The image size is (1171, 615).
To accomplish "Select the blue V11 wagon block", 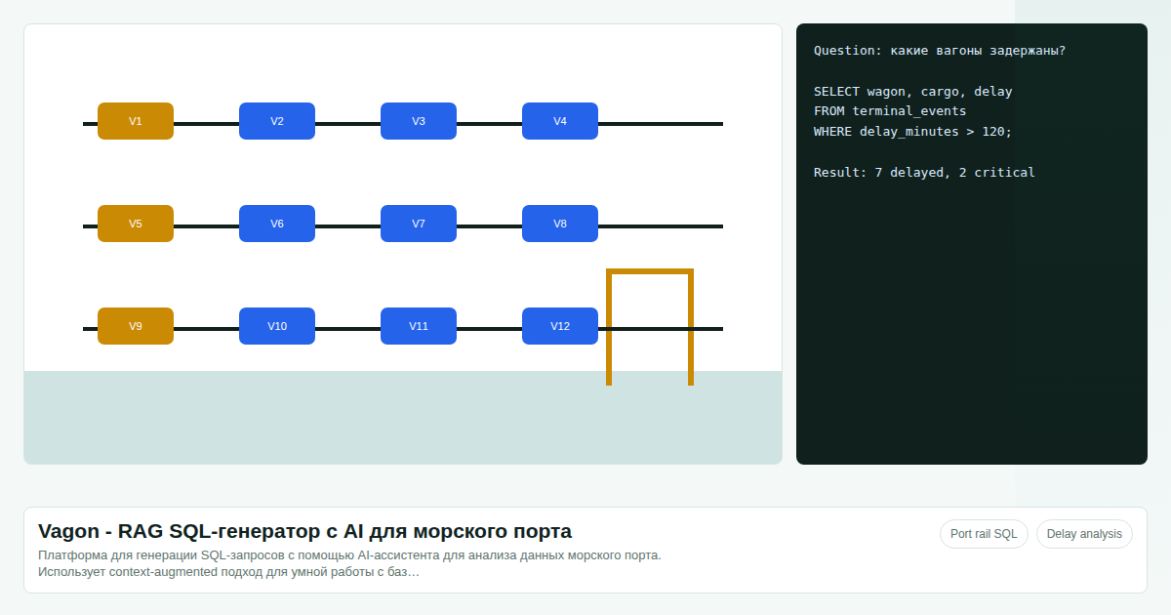I will pyautogui.click(x=419, y=326).
